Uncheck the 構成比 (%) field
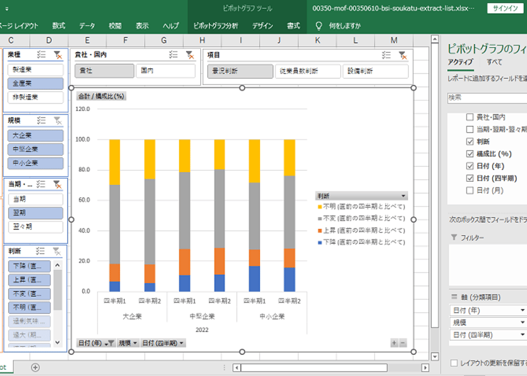 [470, 154]
